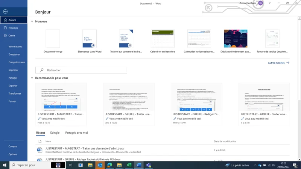Switch to the Partagés avec moi tab
This screenshot has height=169, width=301.
[76, 133]
